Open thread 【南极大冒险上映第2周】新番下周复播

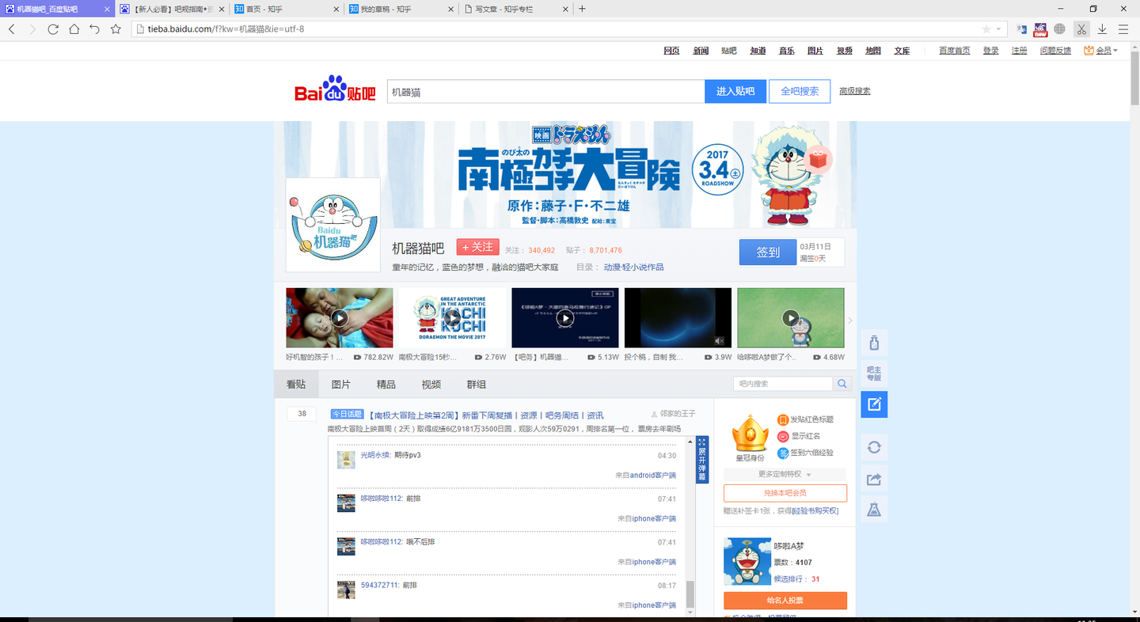[487, 415]
